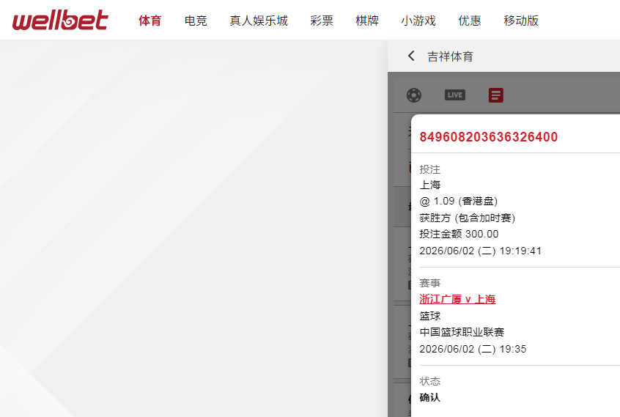Select the 投注金额 300.00 line
Viewport: 620px width, 417px height.
coord(459,234)
